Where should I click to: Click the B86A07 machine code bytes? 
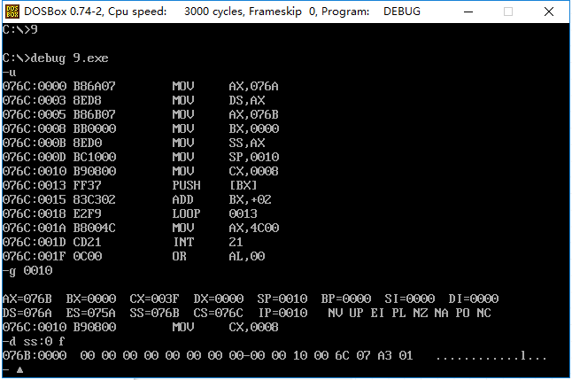[95, 86]
